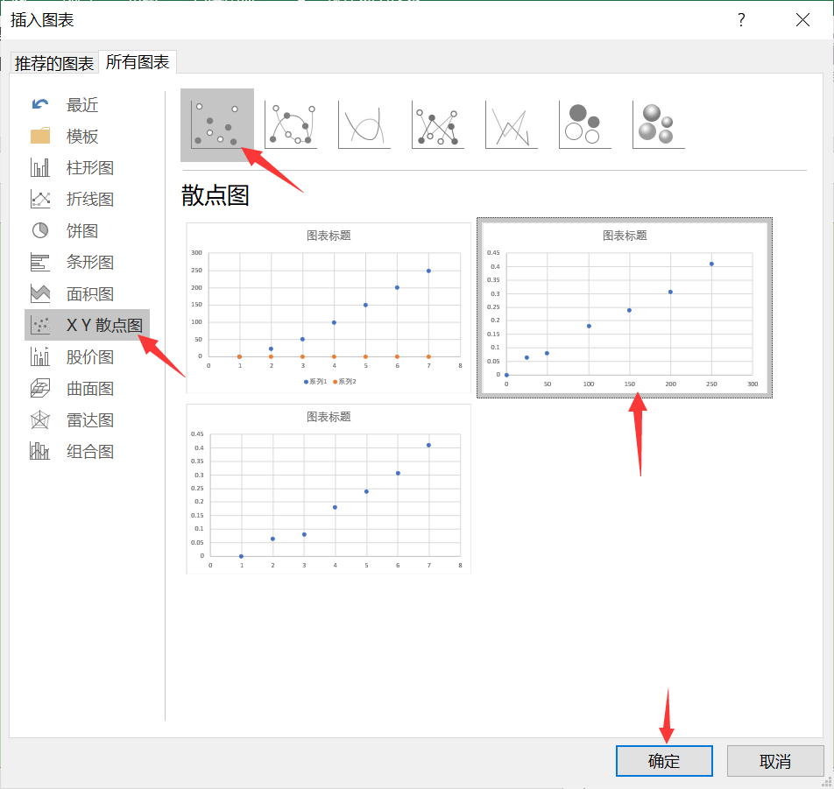Select 面积图 chart category
The height and width of the screenshot is (789, 834).
87,293
